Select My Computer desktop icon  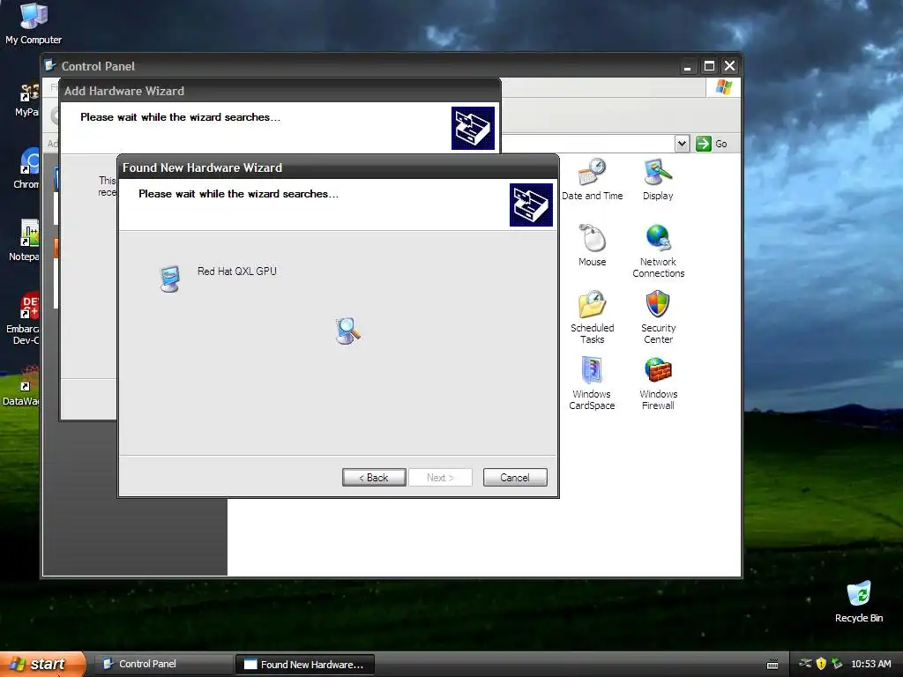tap(34, 24)
